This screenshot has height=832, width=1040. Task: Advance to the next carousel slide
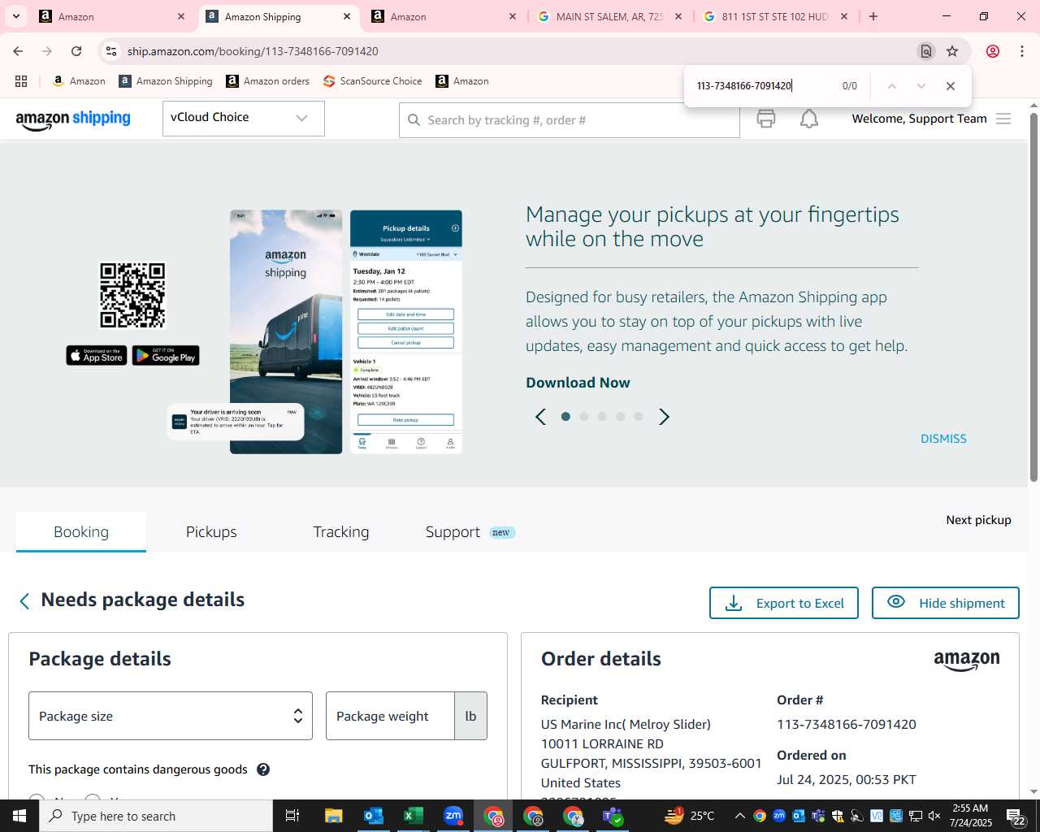click(x=664, y=417)
